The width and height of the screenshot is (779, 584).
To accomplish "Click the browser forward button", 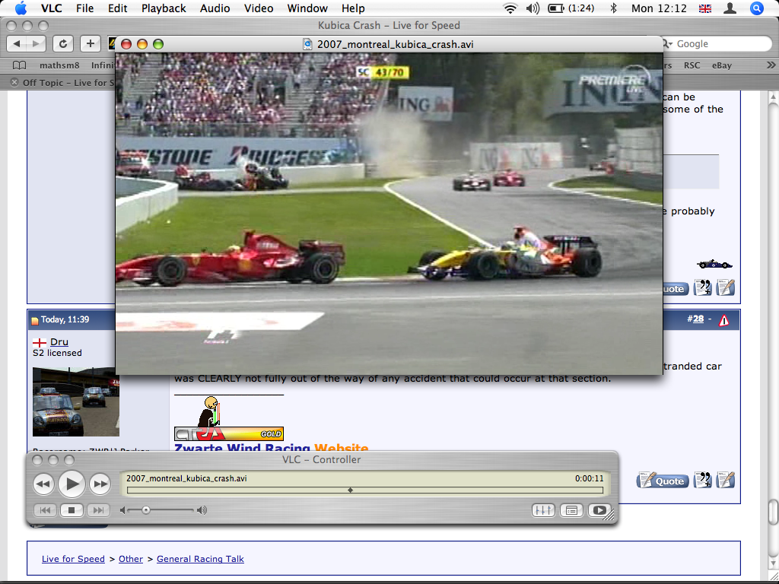I will coord(36,43).
